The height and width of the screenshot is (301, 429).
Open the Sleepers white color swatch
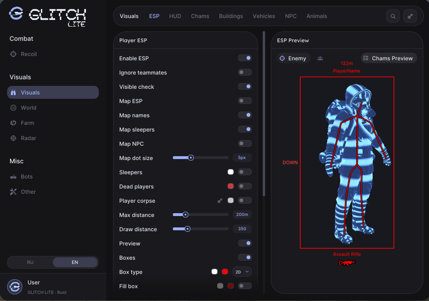click(230, 172)
